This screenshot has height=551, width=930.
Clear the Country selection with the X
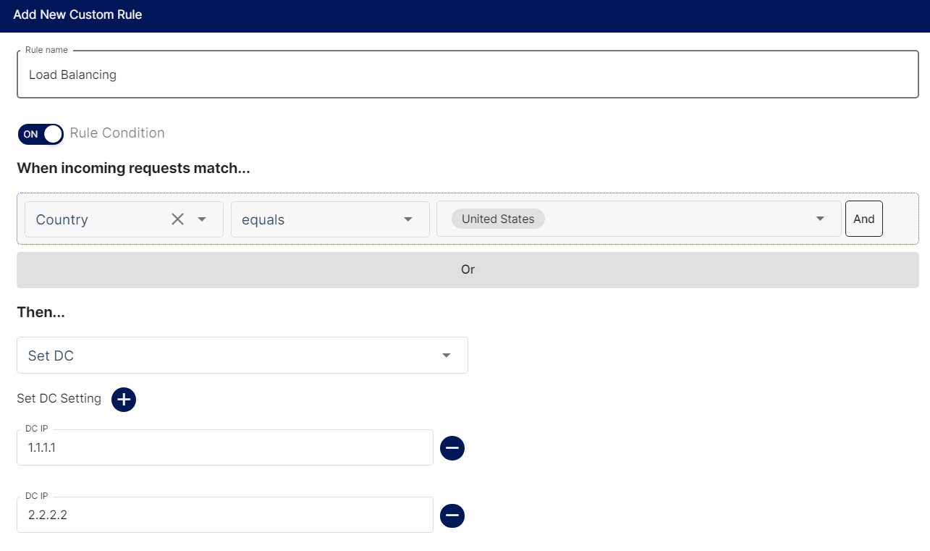pyautogui.click(x=177, y=219)
